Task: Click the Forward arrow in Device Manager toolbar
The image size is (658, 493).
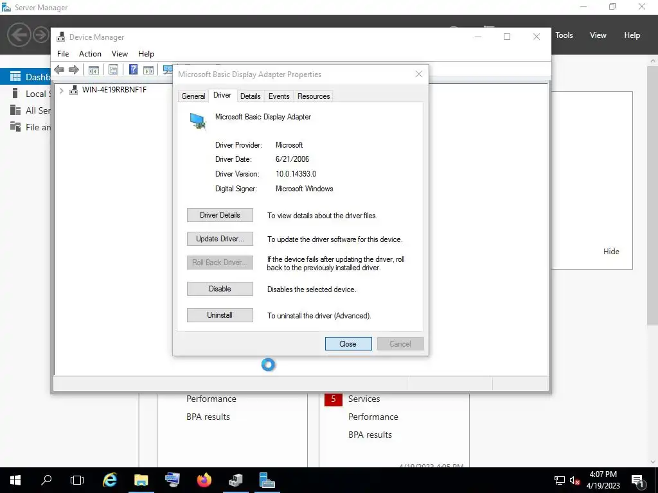Action: pyautogui.click(x=74, y=69)
